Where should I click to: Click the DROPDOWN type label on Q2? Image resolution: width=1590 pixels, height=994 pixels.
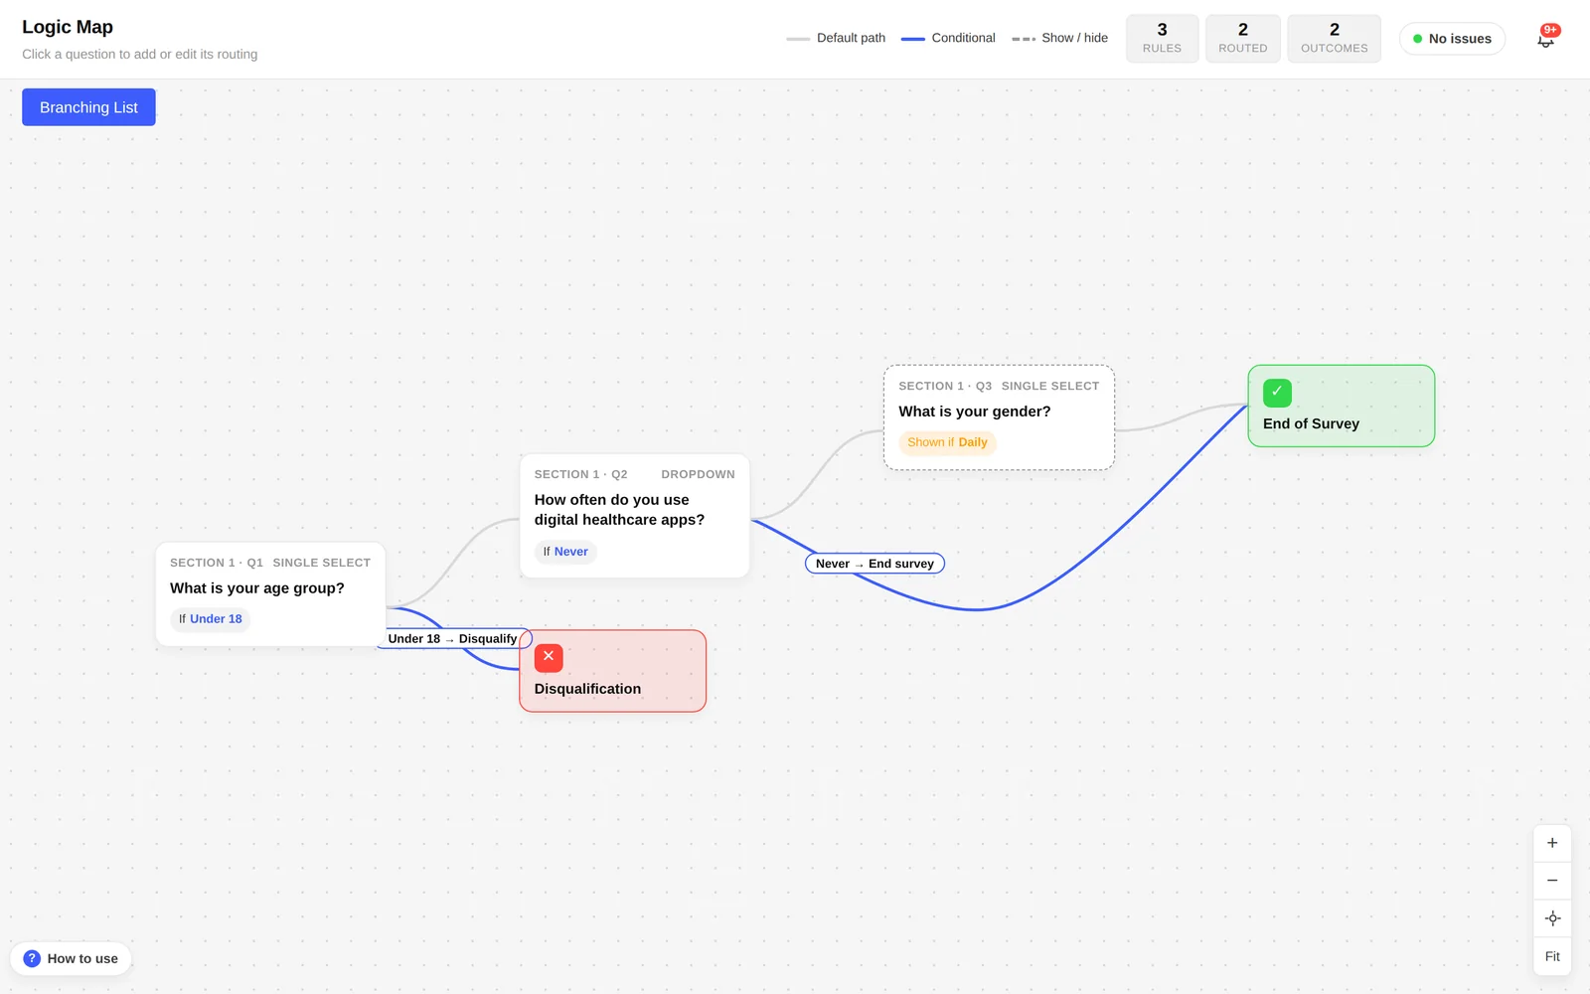698,474
